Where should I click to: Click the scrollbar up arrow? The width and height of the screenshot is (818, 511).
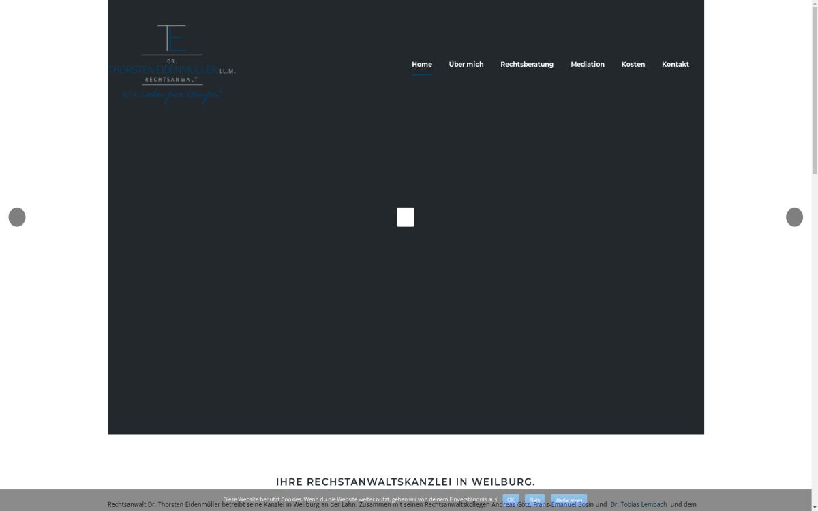coord(814,4)
